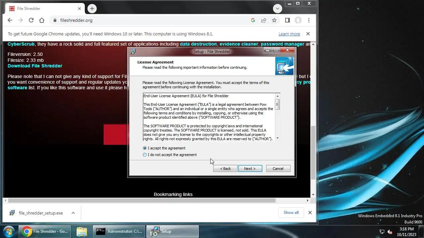Reload the fileshredder.org page
The height and width of the screenshot is (238, 424).
(31, 20)
